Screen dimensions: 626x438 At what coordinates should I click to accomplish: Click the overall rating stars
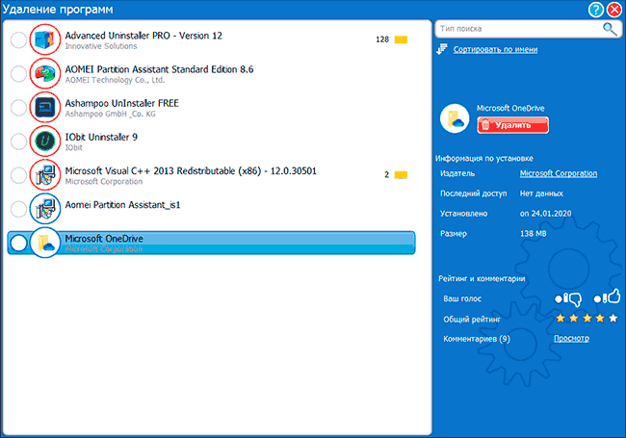click(x=587, y=318)
